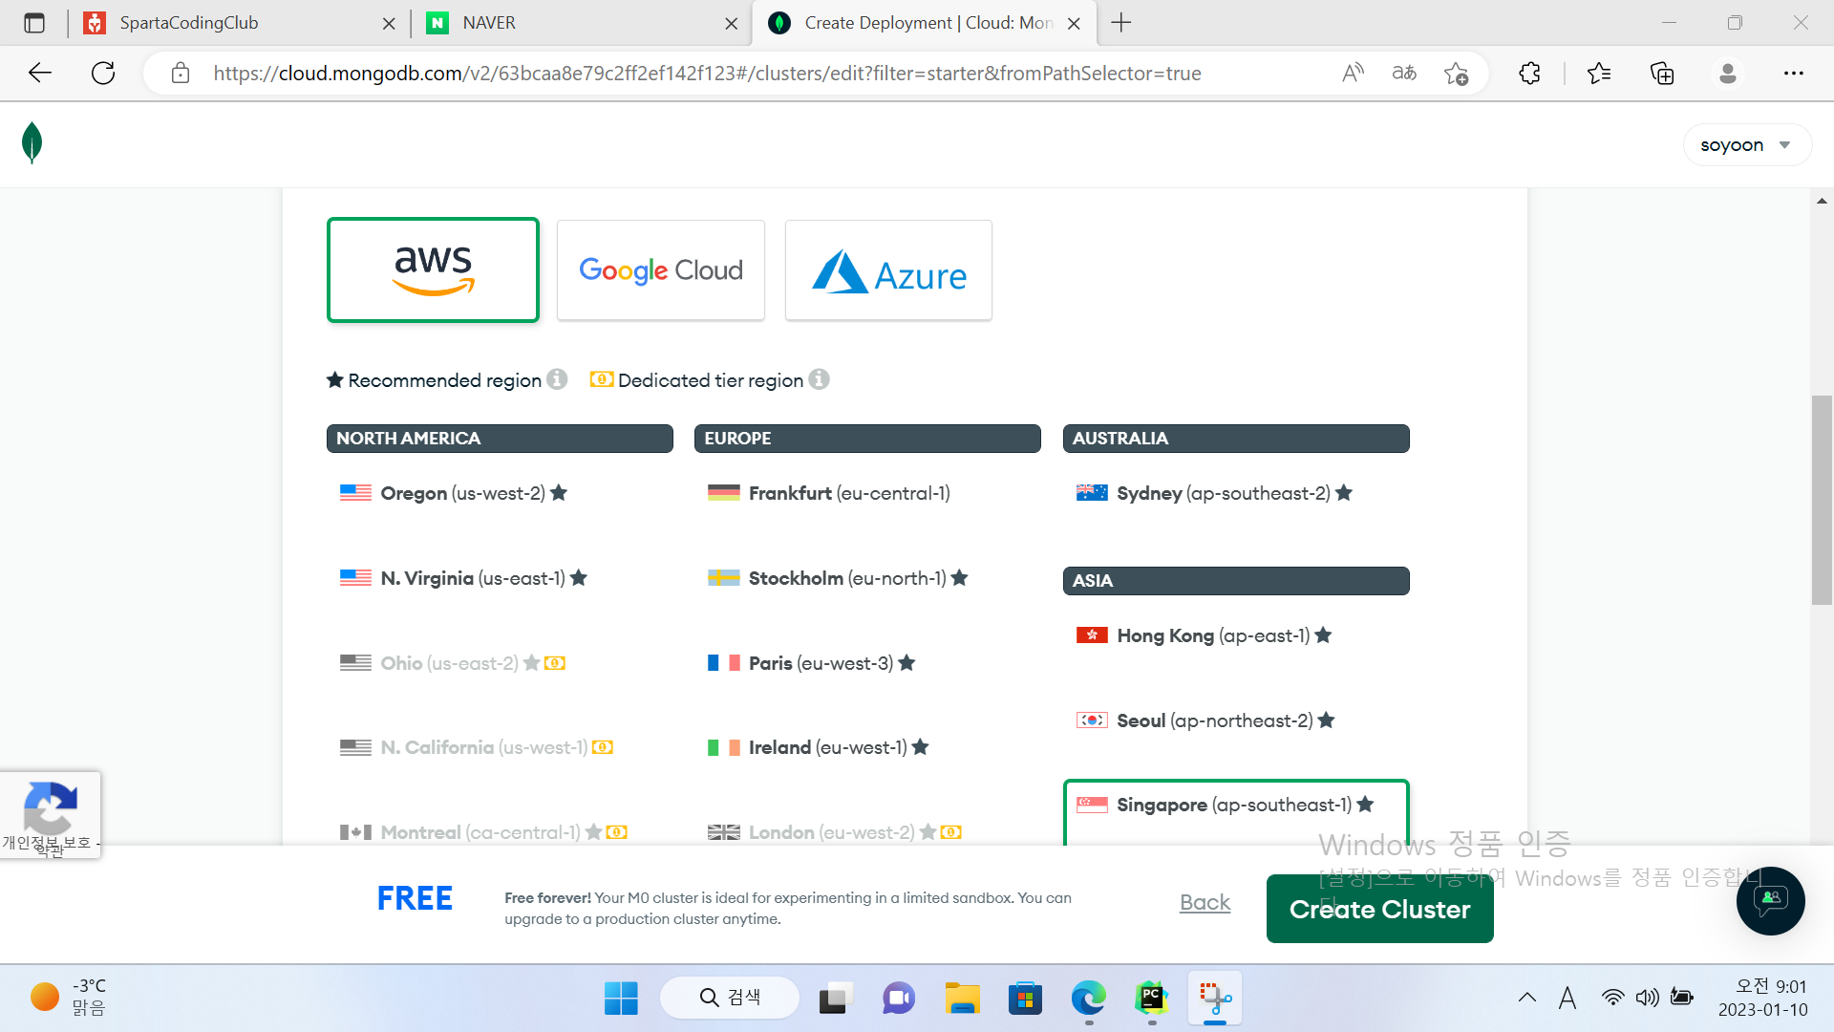
Task: Switch to NAVER tab
Action: pyautogui.click(x=583, y=23)
